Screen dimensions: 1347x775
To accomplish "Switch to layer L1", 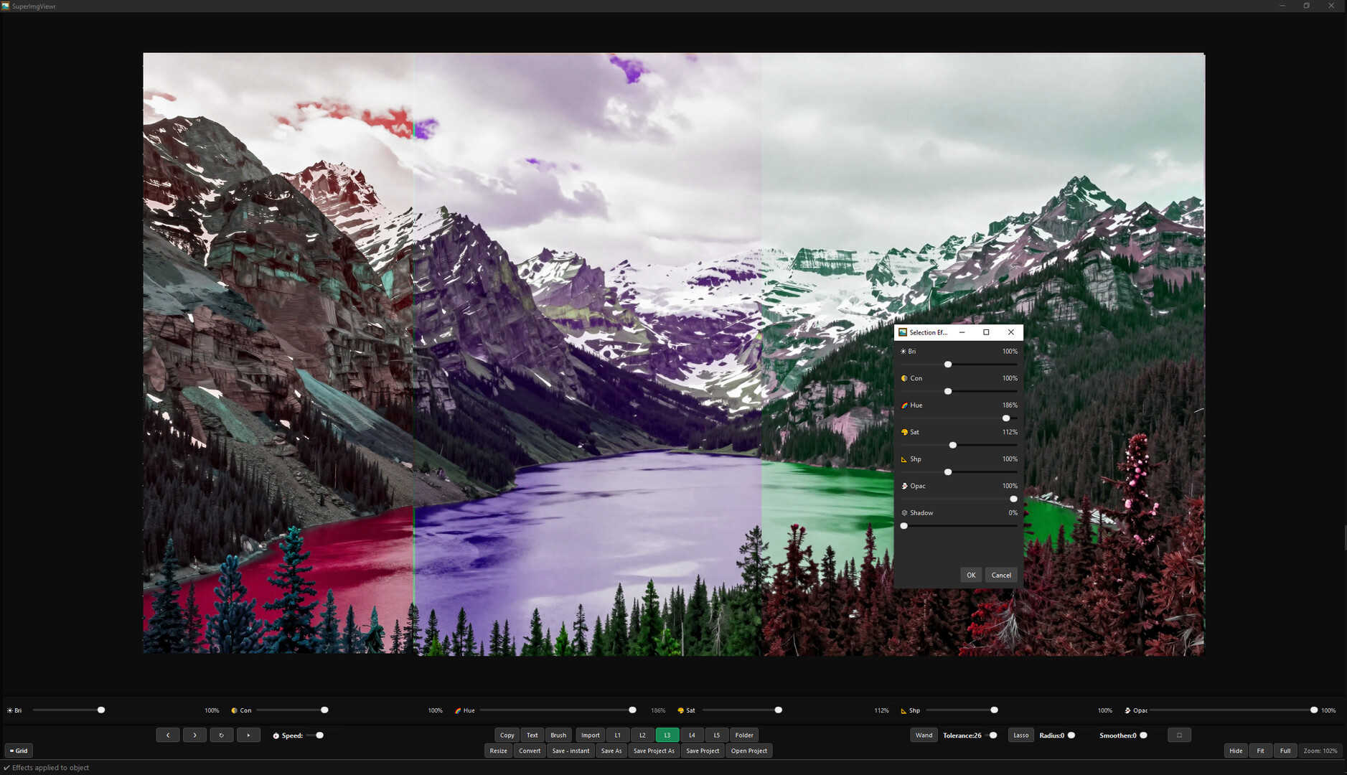I will (617, 735).
